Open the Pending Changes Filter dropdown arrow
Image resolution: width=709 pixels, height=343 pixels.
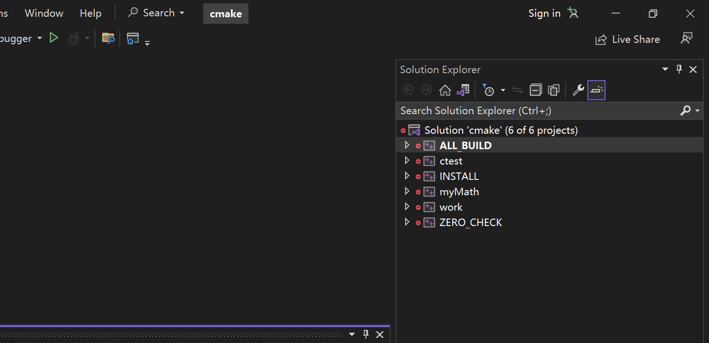[503, 90]
